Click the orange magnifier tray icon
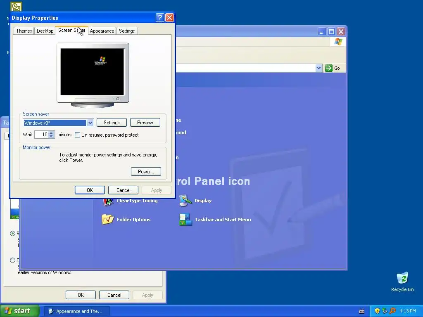 coord(392,311)
